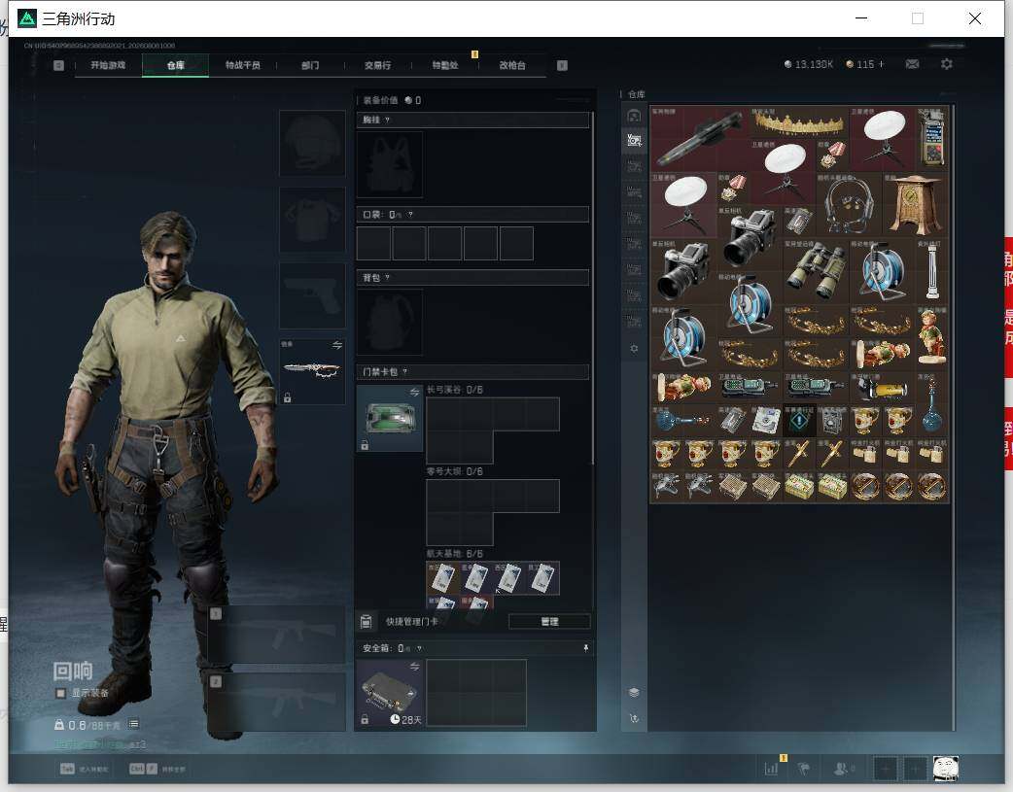This screenshot has height=792, width=1013.
Task: Open the 特勤处 tab
Action: pos(445,65)
